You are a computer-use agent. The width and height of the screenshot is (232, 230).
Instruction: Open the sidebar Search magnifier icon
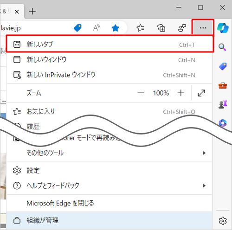(222, 47)
